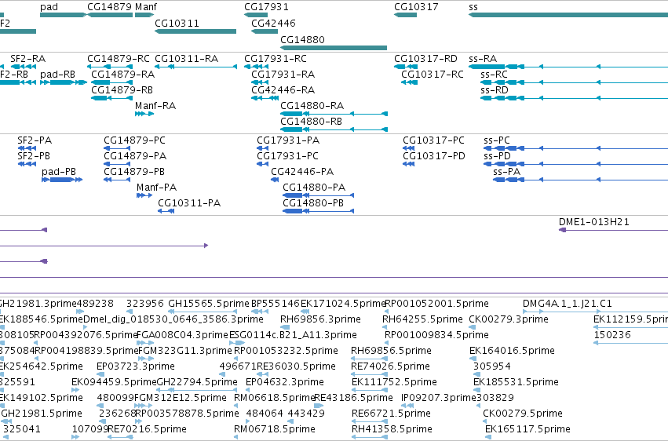Select the SF2-PB protein label
The height and width of the screenshot is (441, 668).
[34, 156]
